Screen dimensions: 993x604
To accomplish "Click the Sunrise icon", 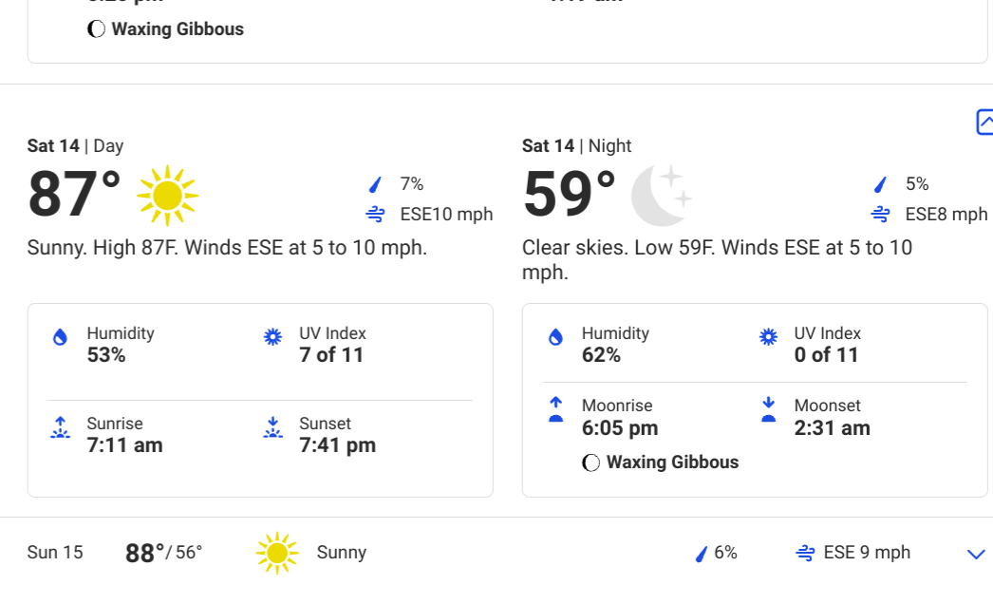I will pos(60,427).
